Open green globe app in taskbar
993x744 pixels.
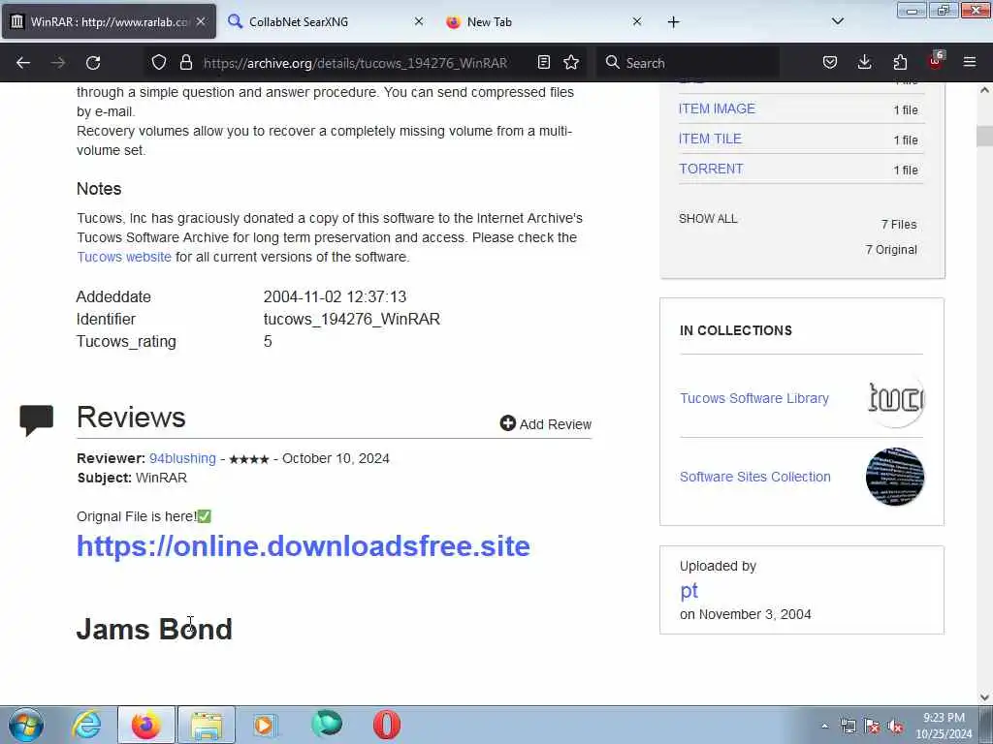tap(327, 724)
